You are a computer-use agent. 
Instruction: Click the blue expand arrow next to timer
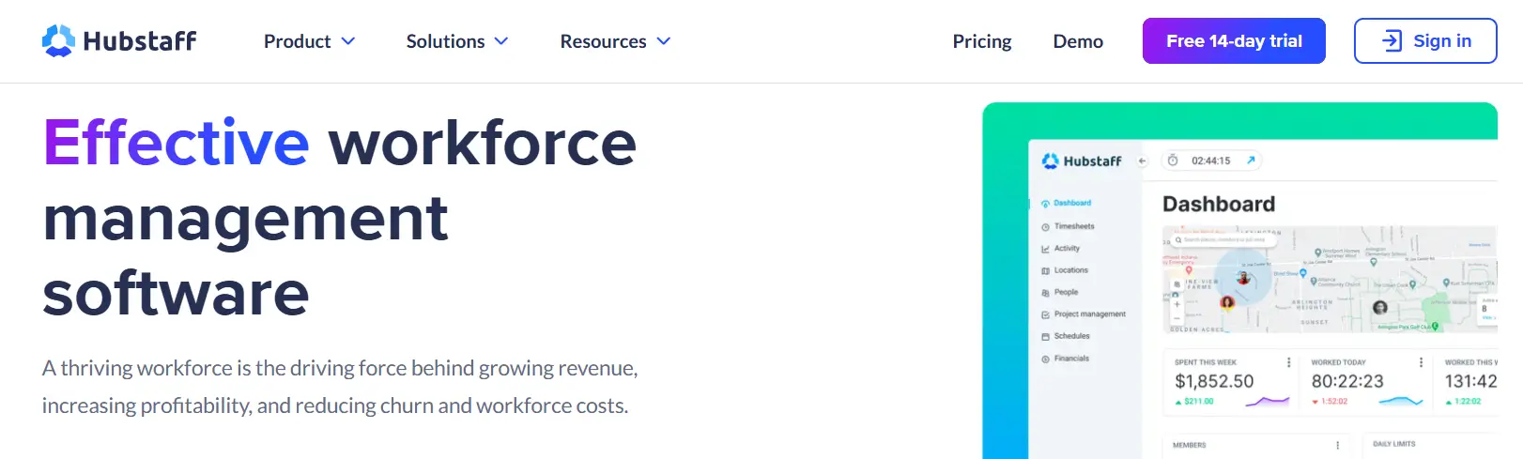(1251, 161)
